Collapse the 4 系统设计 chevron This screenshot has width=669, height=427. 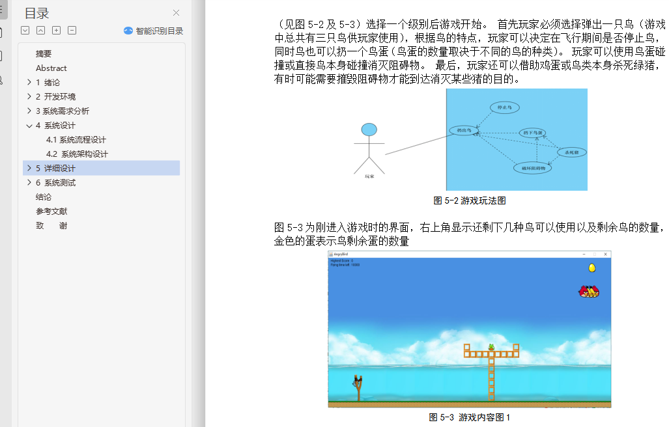[29, 126]
